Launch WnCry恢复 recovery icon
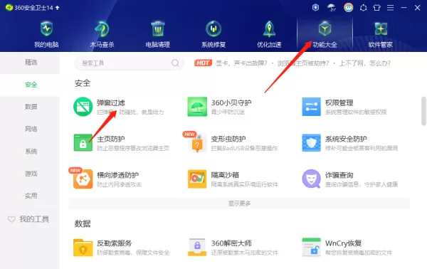Image resolution: width=427 pixels, height=269 pixels. pos(312,247)
